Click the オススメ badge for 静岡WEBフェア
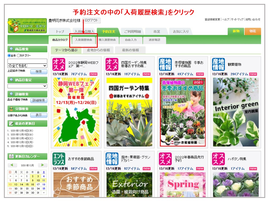The image size is (268, 201). (x=59, y=64)
